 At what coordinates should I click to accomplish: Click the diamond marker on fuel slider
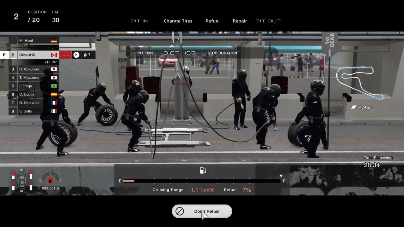[281, 176]
